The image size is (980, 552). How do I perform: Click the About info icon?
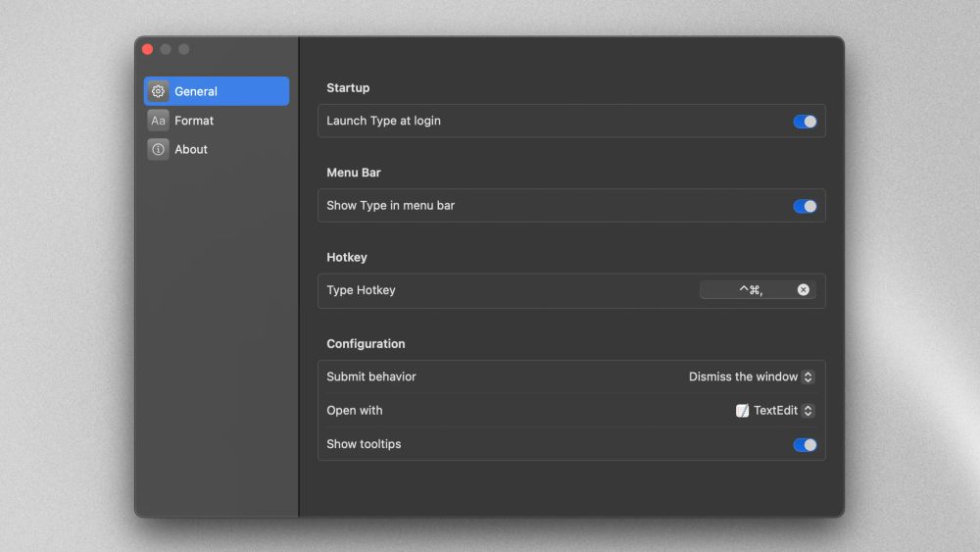(x=158, y=149)
